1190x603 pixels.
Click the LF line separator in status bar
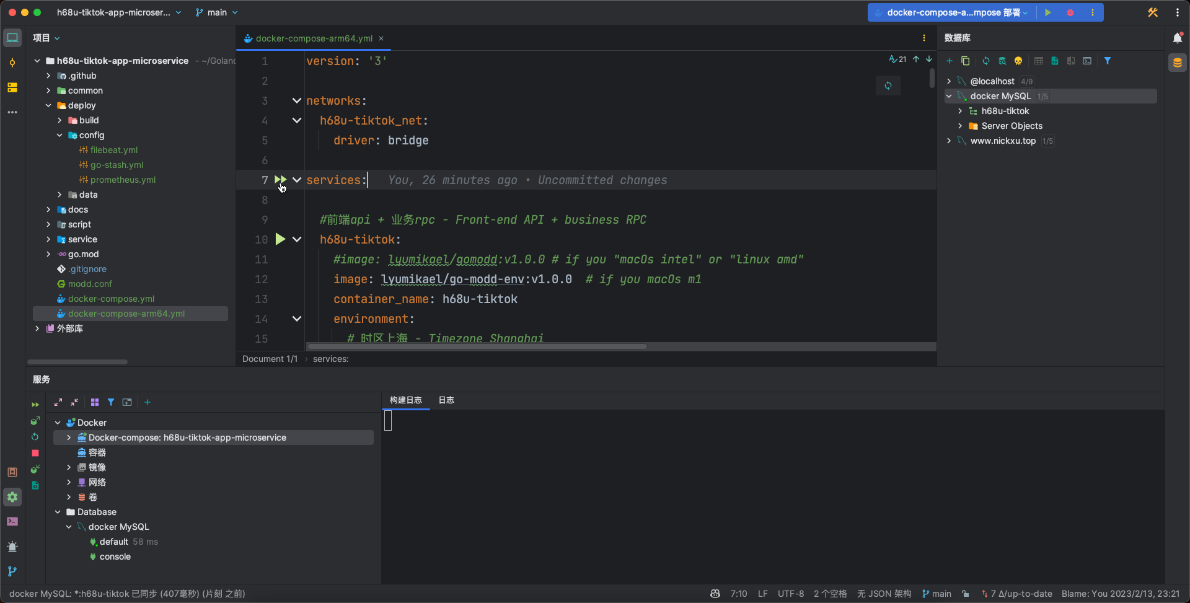point(763,594)
